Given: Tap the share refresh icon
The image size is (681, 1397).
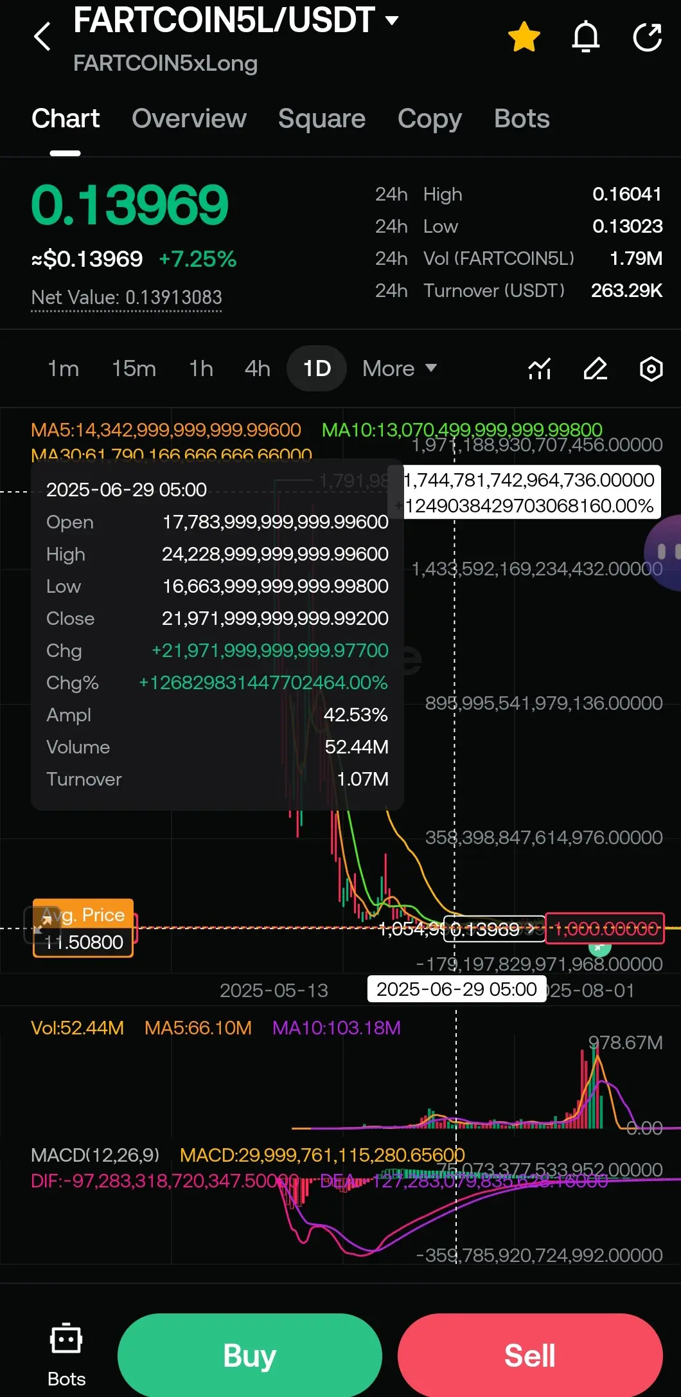Looking at the screenshot, I should click(647, 37).
